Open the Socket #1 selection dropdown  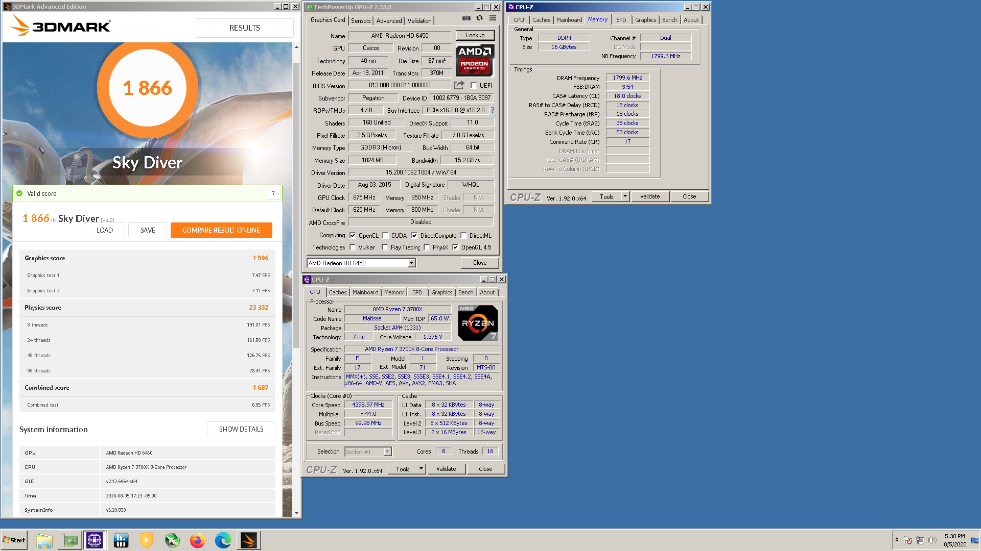pyautogui.click(x=368, y=452)
